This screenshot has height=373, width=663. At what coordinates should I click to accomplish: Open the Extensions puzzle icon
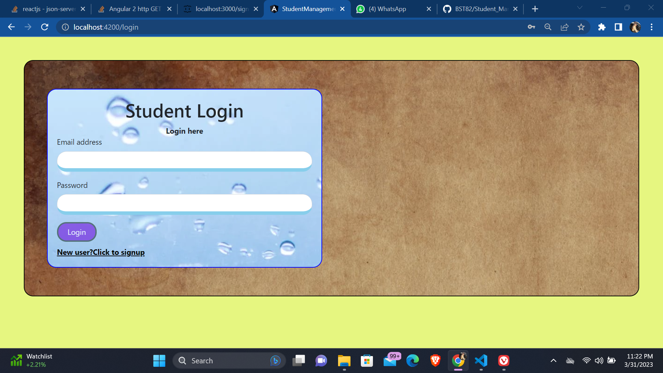pos(602,27)
